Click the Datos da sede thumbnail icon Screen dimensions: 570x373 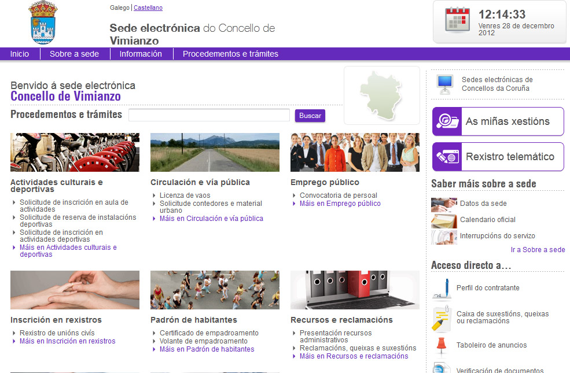(x=444, y=205)
